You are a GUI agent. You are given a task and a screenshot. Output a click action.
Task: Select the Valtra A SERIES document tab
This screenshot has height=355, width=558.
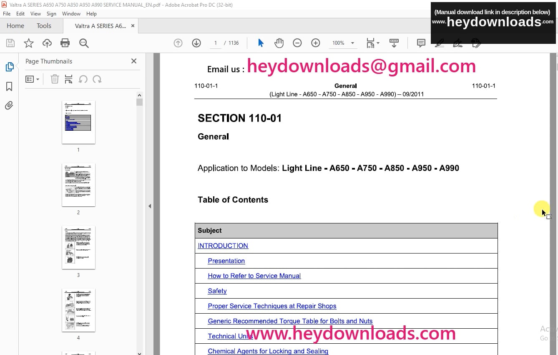(x=101, y=25)
